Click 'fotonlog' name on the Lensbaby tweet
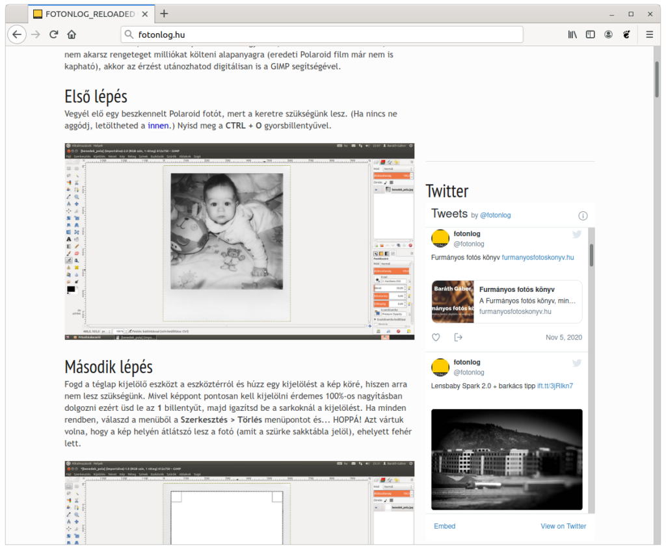 coord(467,362)
